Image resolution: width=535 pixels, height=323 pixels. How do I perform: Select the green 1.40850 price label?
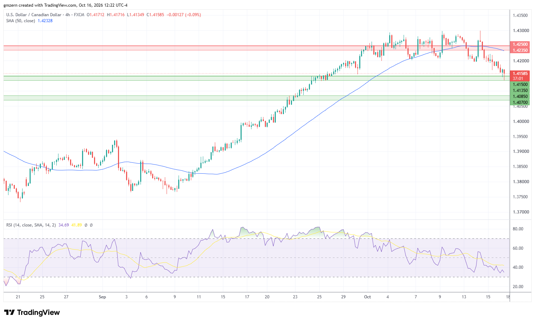click(520, 97)
